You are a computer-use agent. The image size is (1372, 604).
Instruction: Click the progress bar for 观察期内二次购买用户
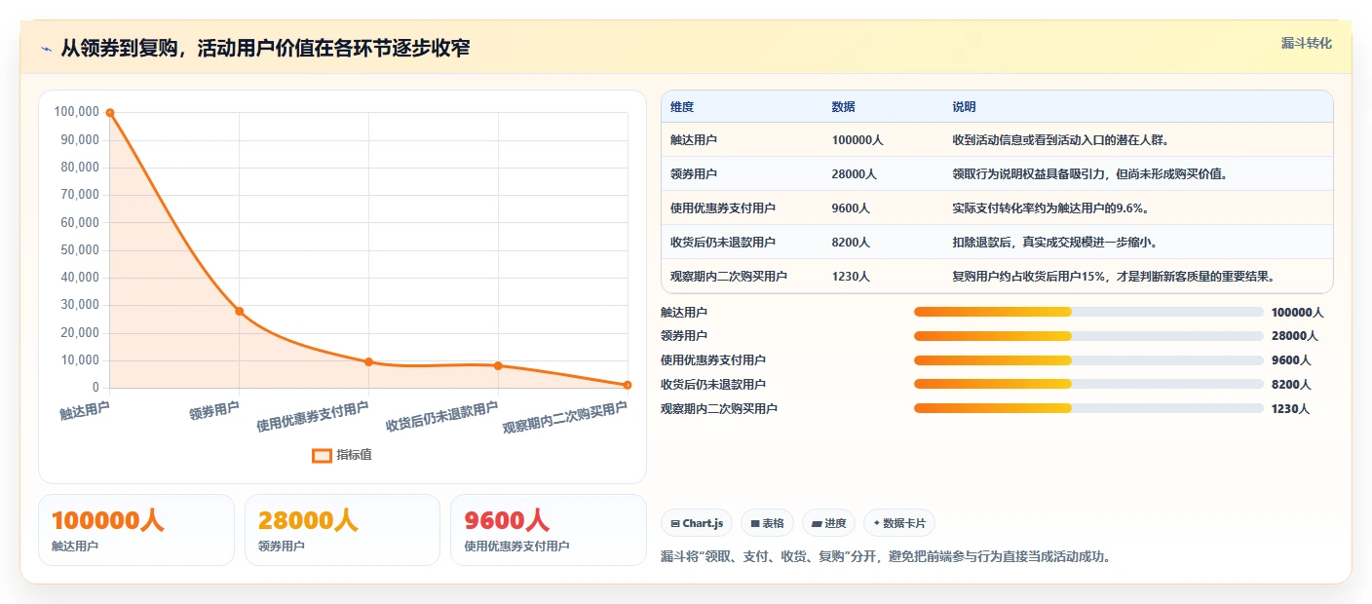tap(1088, 408)
